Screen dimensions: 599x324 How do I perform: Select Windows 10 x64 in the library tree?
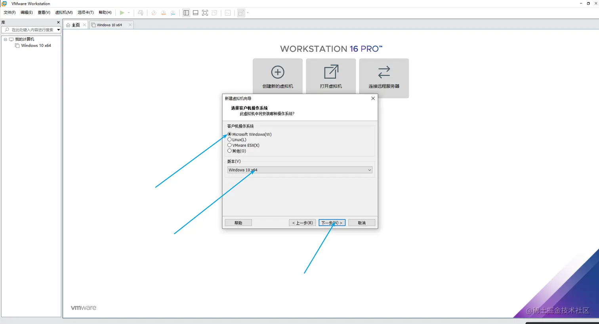[36, 45]
